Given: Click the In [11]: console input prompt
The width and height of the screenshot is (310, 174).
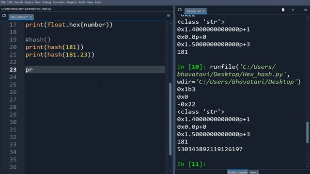Looking at the screenshot, I should point(191,164).
